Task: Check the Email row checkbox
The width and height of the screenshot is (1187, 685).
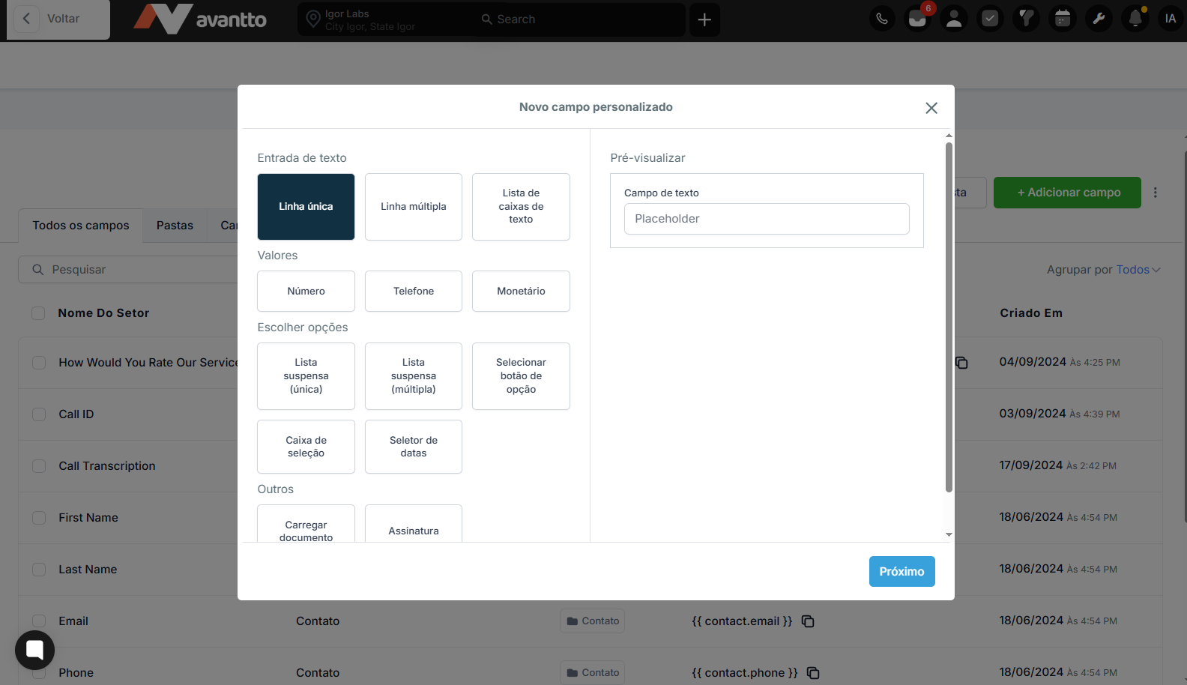Action: click(39, 621)
